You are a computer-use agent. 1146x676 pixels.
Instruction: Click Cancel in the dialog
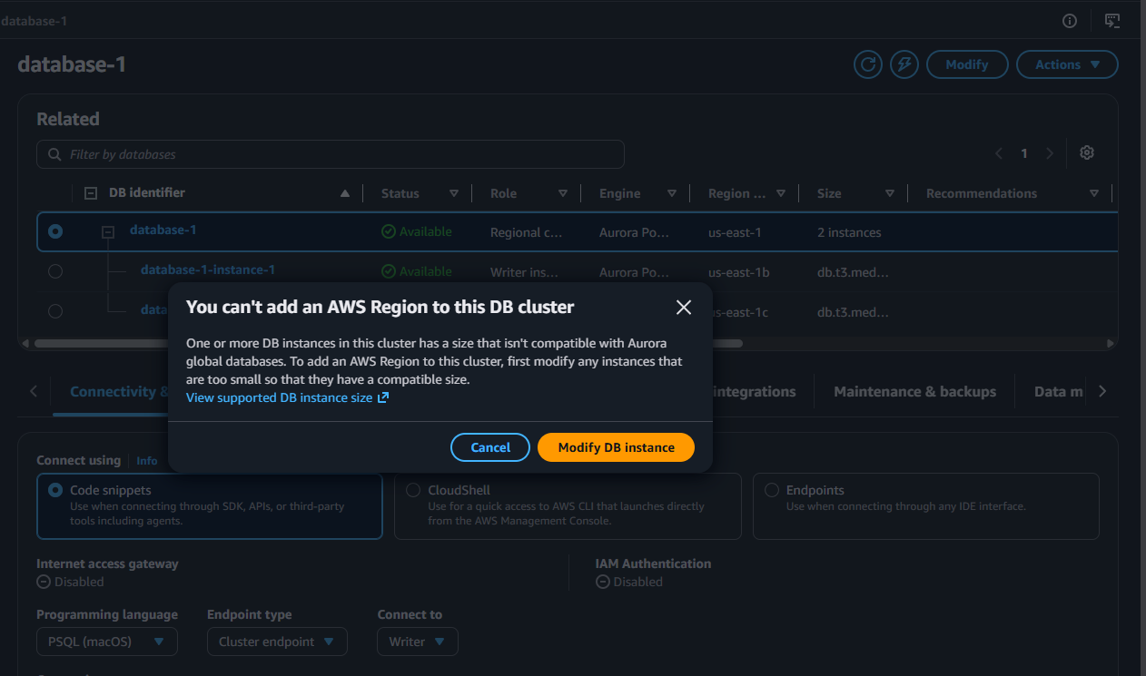[x=490, y=447]
